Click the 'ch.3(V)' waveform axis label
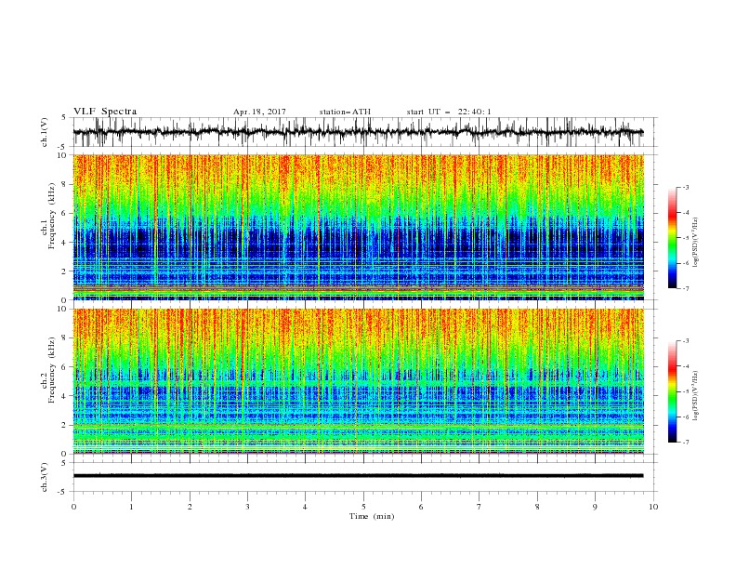 coord(44,477)
